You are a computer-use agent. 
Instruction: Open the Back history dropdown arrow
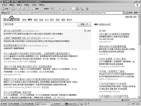click(x=10, y=9)
